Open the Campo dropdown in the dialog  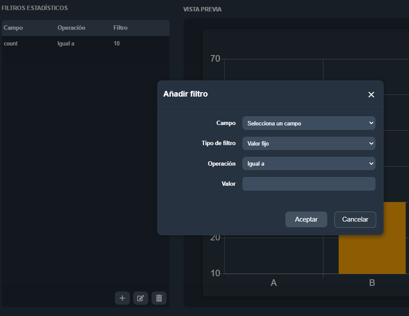(308, 123)
